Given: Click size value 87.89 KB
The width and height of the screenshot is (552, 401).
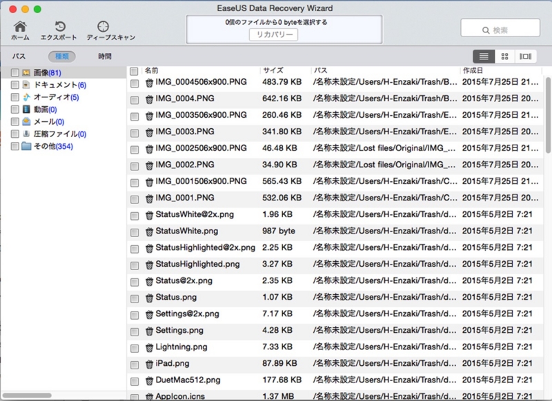Looking at the screenshot, I should 279,363.
